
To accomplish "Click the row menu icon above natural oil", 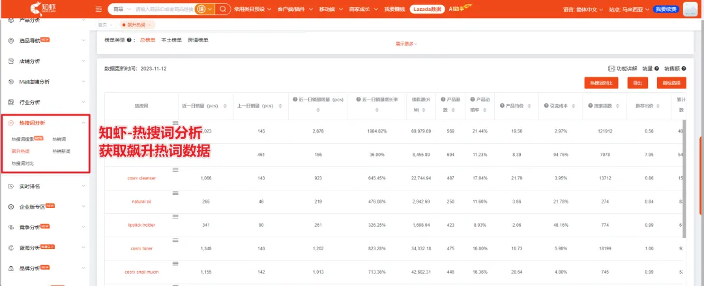I will coord(175,193).
